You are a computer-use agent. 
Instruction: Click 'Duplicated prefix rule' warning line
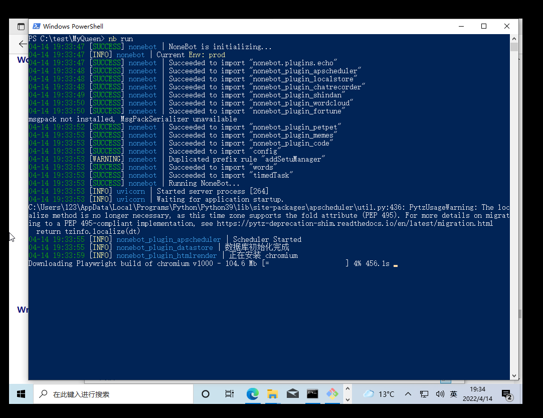click(176, 160)
